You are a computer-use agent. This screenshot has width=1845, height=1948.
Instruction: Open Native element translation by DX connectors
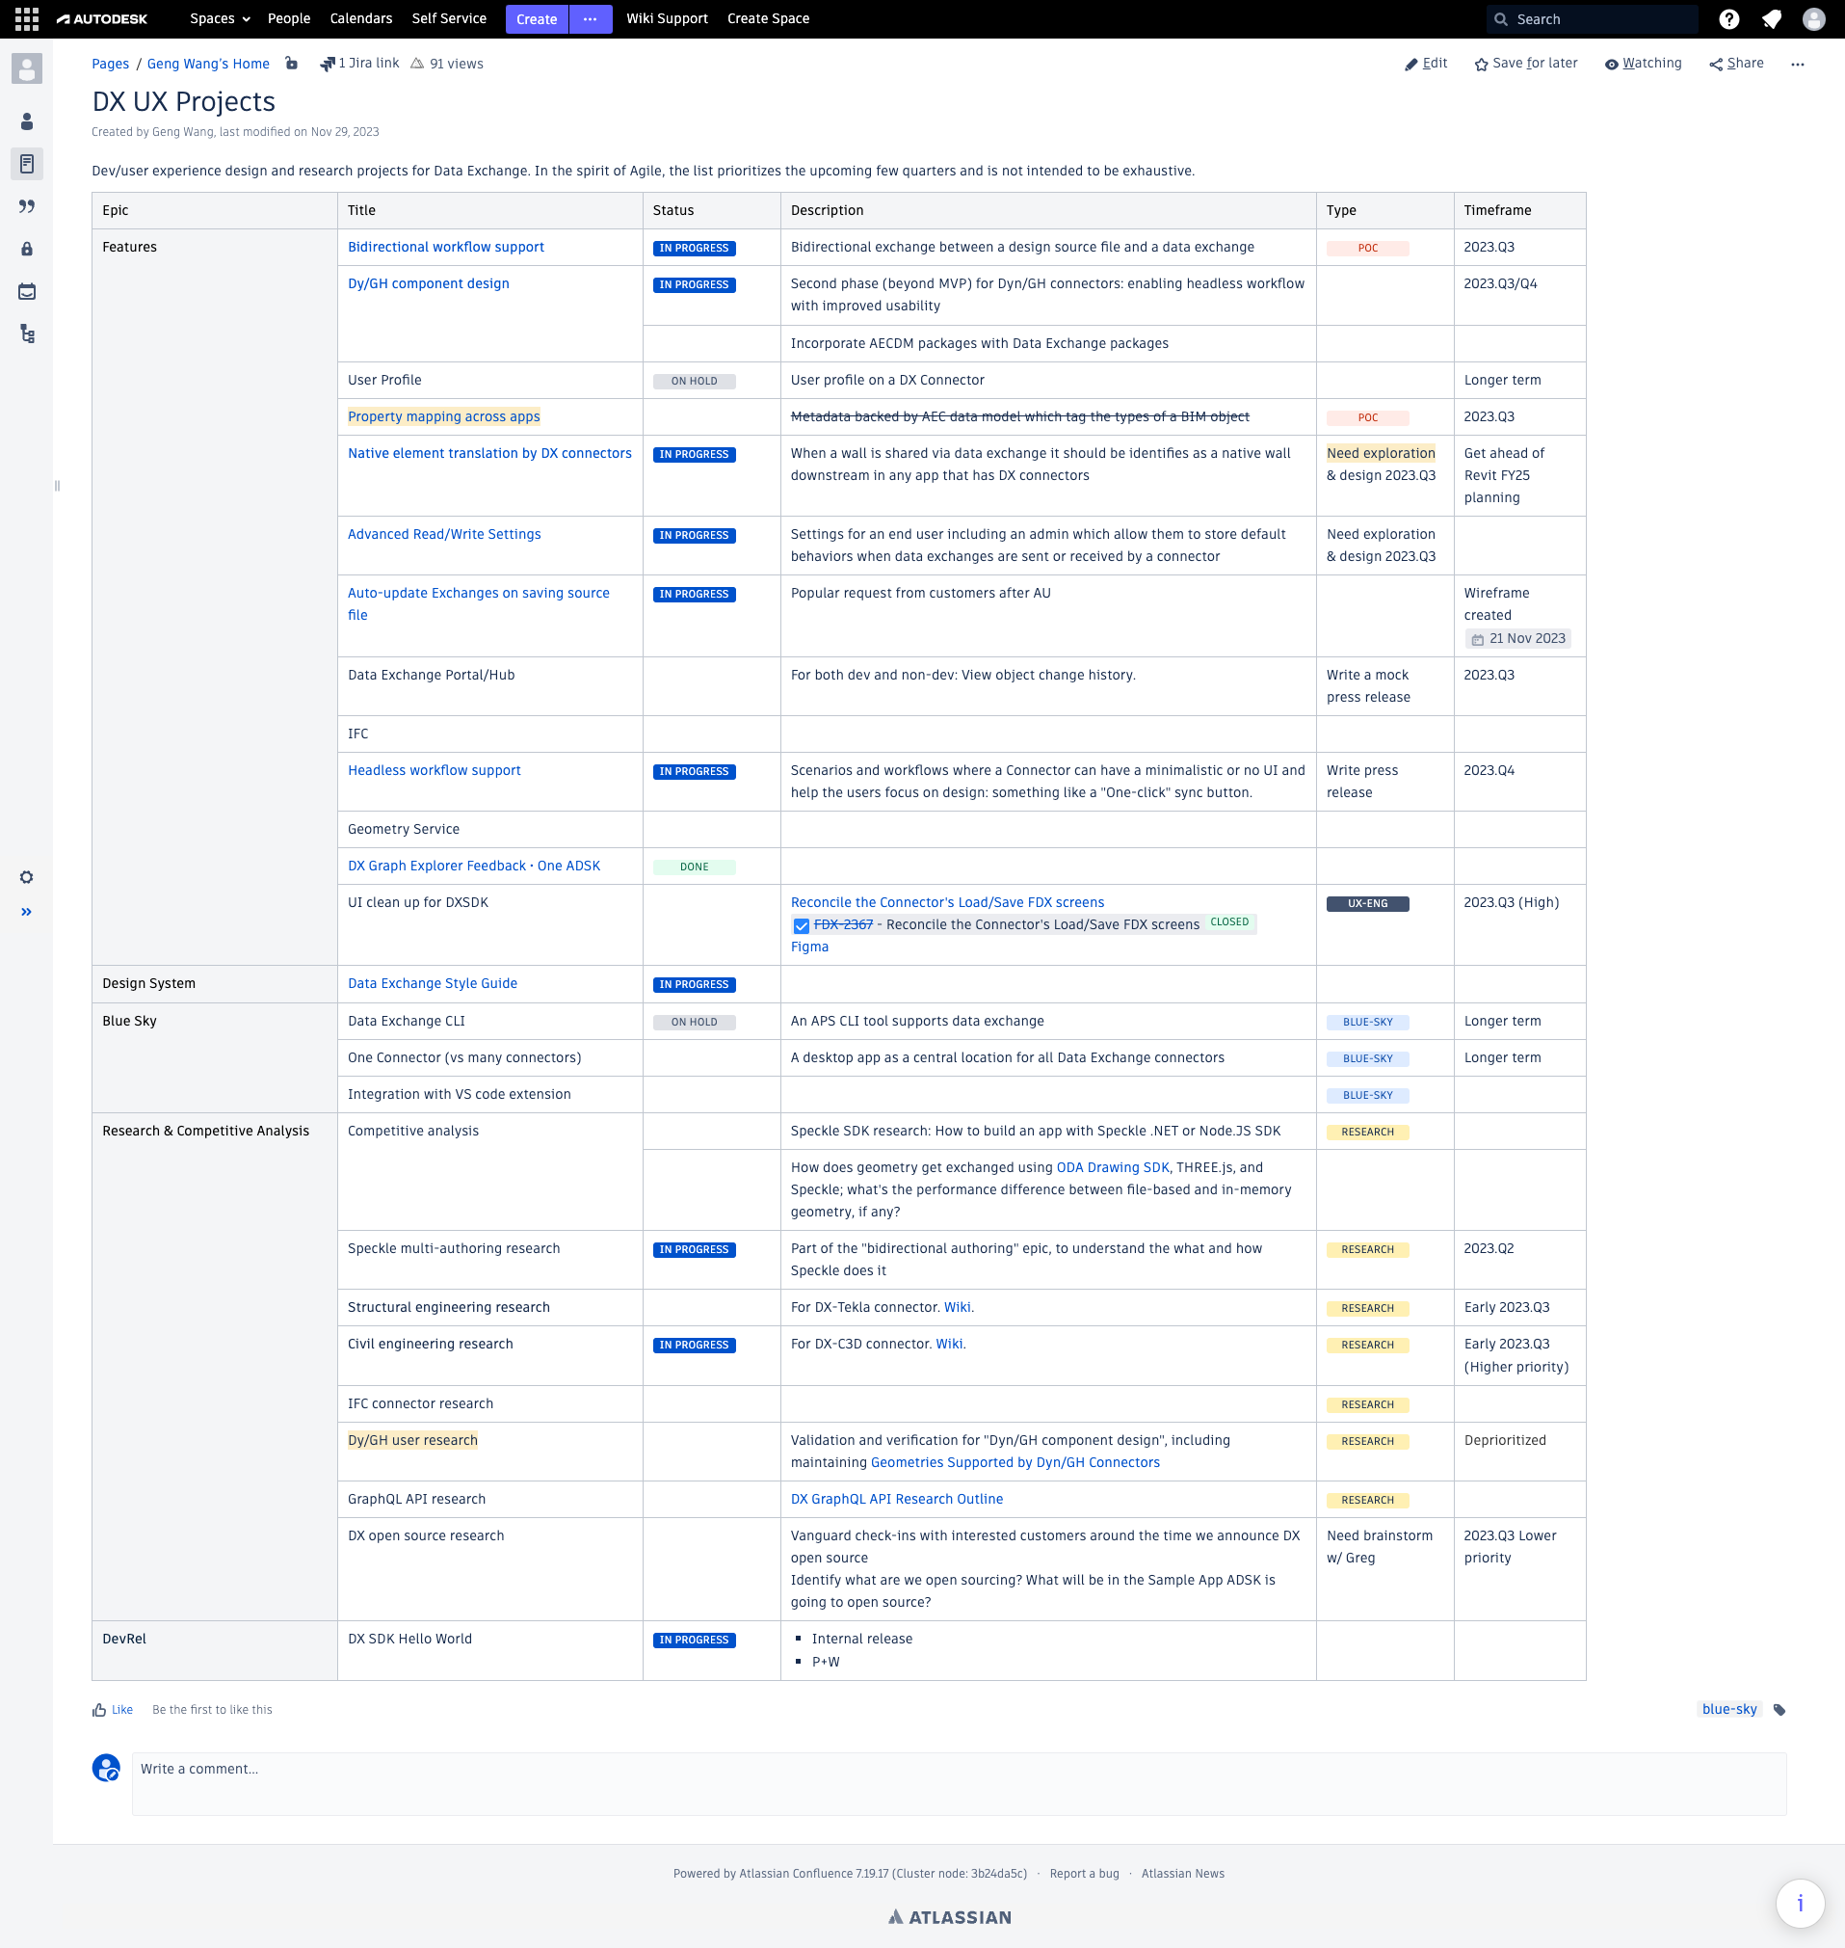489,453
